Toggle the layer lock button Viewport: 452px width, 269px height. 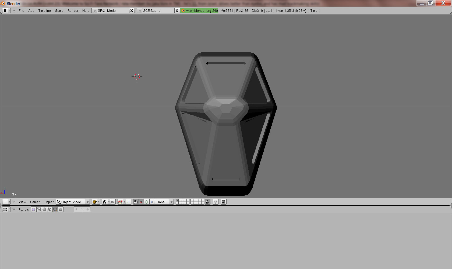pyautogui.click(x=207, y=202)
